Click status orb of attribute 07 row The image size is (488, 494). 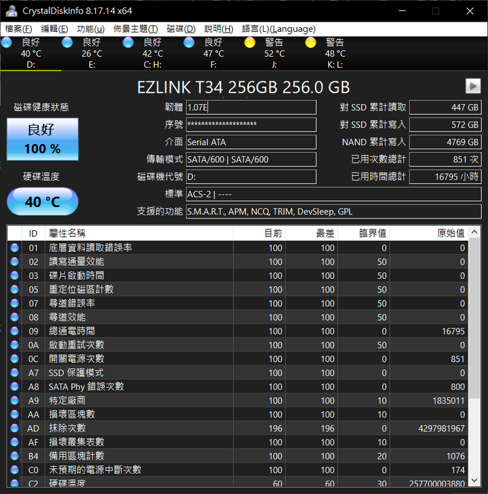[x=14, y=303]
